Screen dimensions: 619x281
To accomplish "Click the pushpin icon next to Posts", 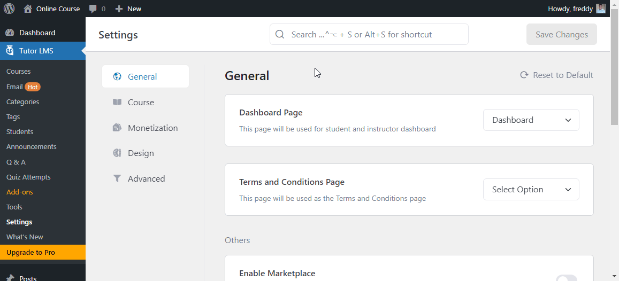I will 10,278.
